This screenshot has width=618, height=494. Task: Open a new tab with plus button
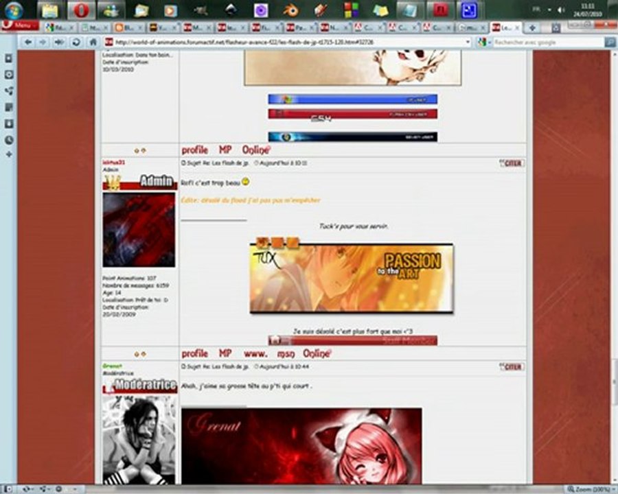point(532,27)
